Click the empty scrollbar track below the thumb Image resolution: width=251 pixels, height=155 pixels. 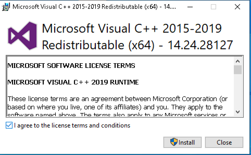238,91
